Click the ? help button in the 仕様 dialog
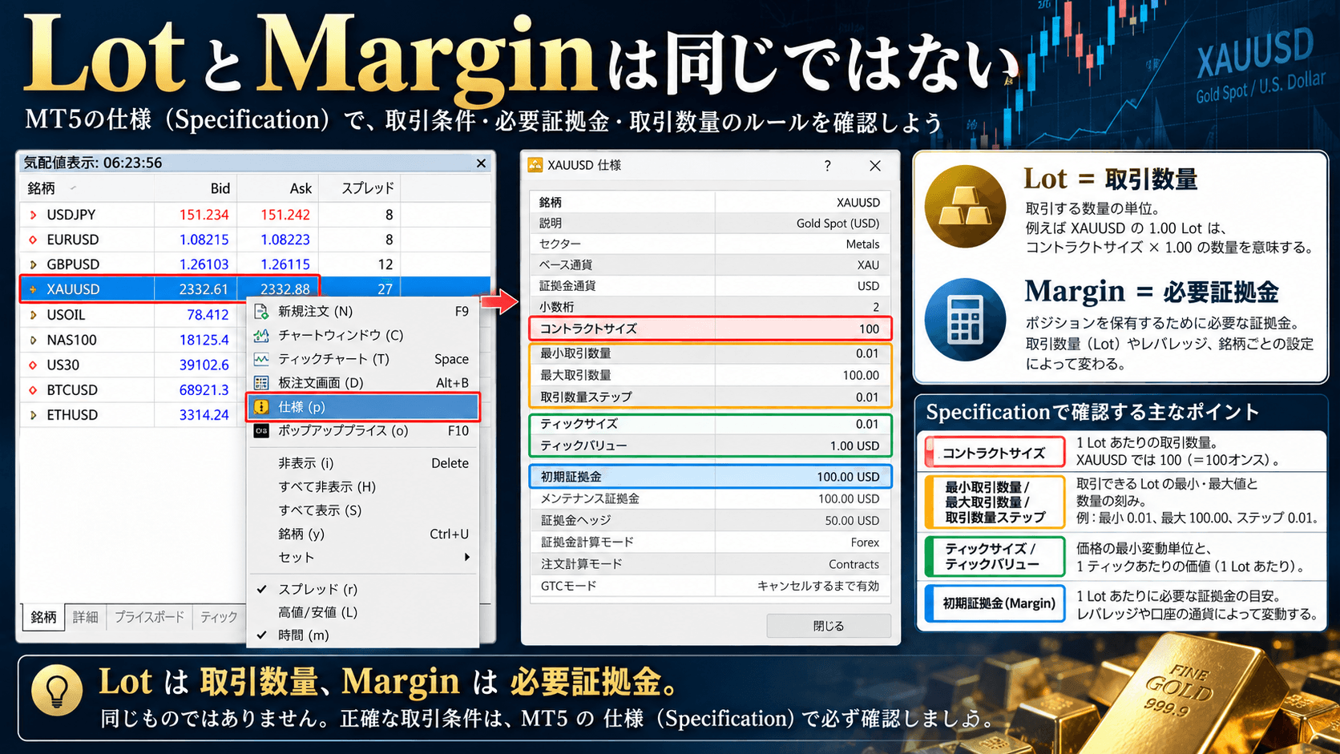 coord(827,166)
